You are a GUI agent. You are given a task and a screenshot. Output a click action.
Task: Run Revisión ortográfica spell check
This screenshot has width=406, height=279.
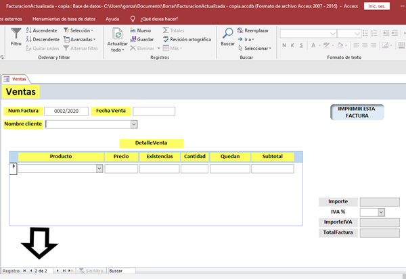(x=186, y=39)
